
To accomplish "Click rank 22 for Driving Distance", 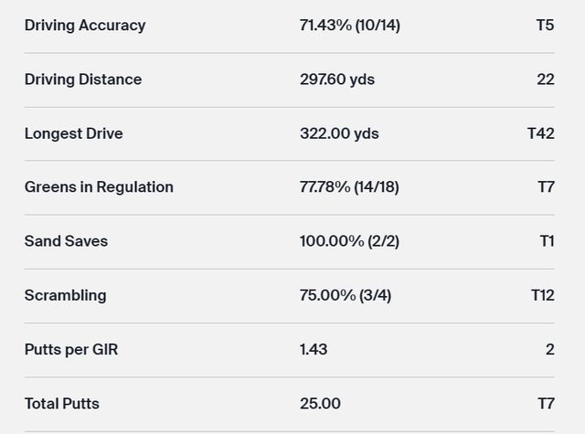I will point(546,79).
